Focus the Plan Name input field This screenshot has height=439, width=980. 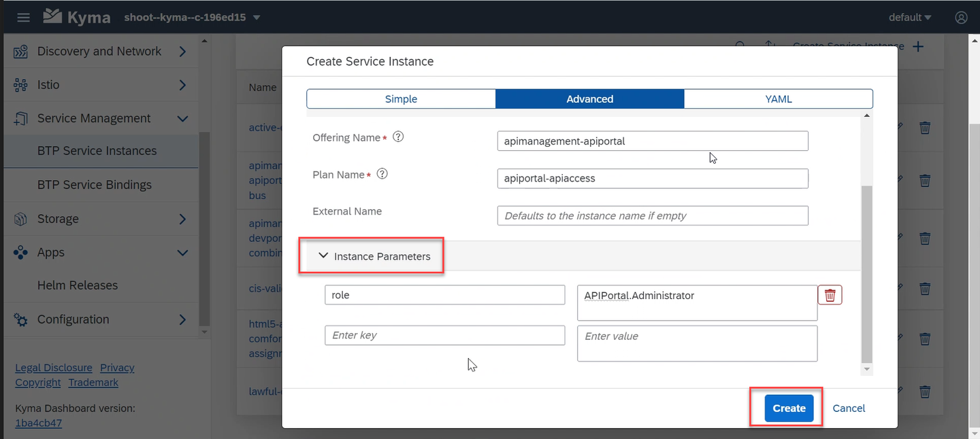point(653,178)
